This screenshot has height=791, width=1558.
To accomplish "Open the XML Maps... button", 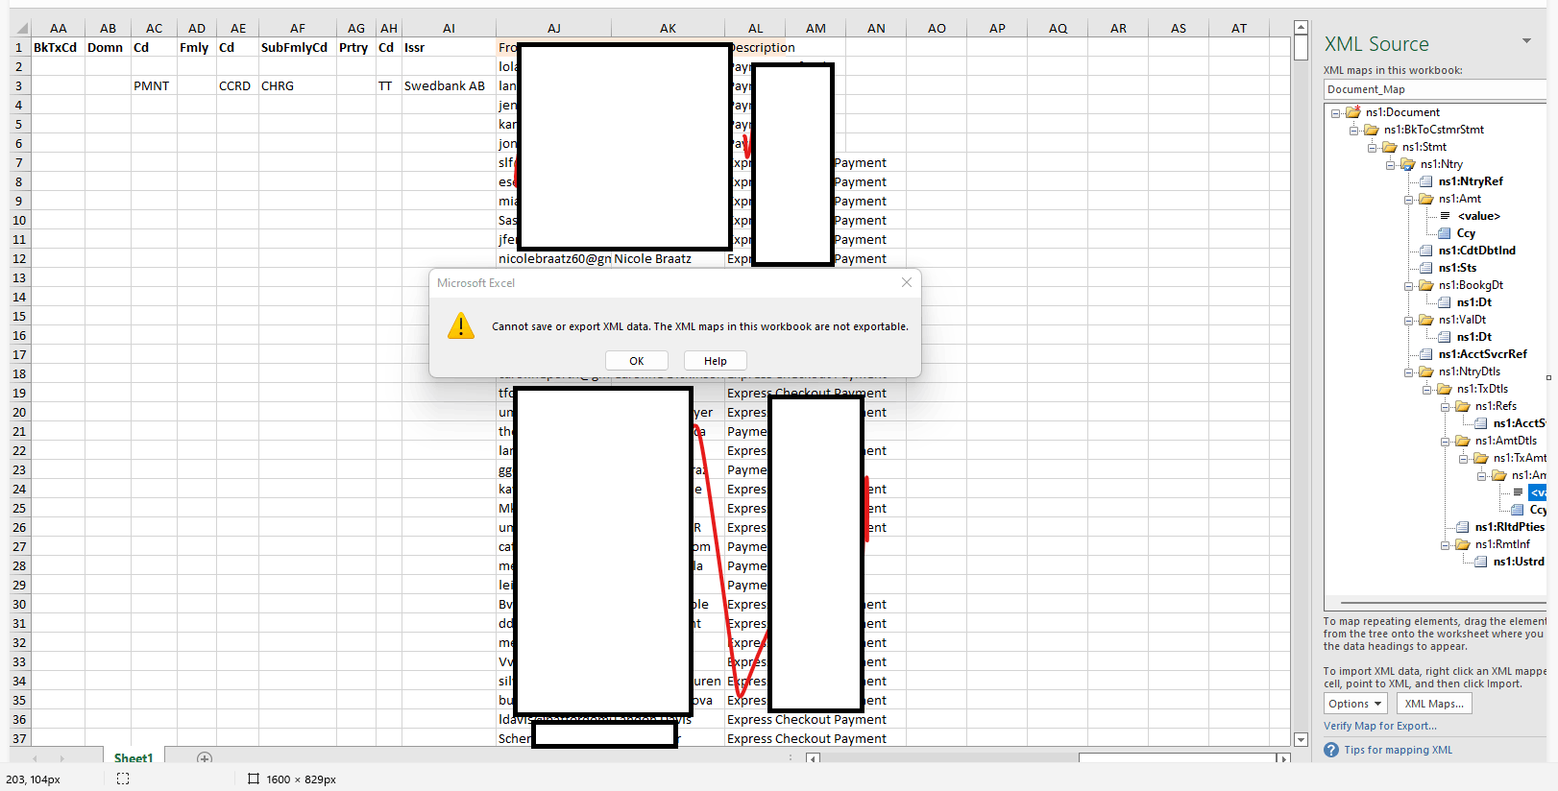I will (x=1435, y=704).
